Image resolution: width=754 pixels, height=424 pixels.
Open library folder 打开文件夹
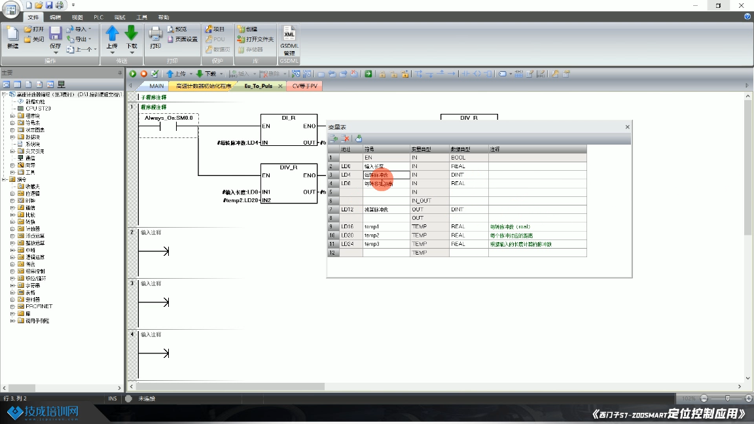255,39
